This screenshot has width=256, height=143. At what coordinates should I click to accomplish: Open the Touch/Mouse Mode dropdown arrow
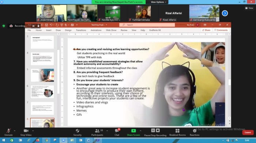tap(68, 25)
